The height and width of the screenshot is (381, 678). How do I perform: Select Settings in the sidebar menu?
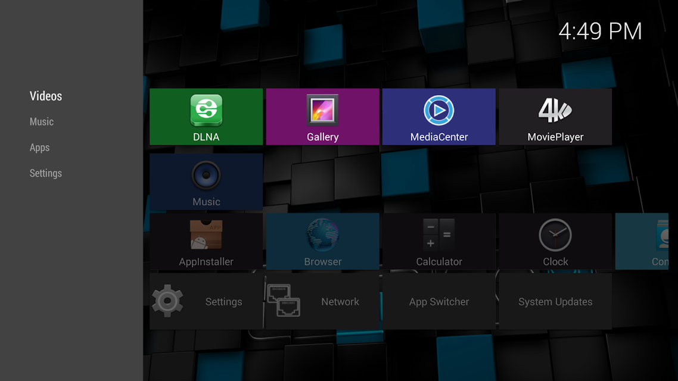click(45, 173)
